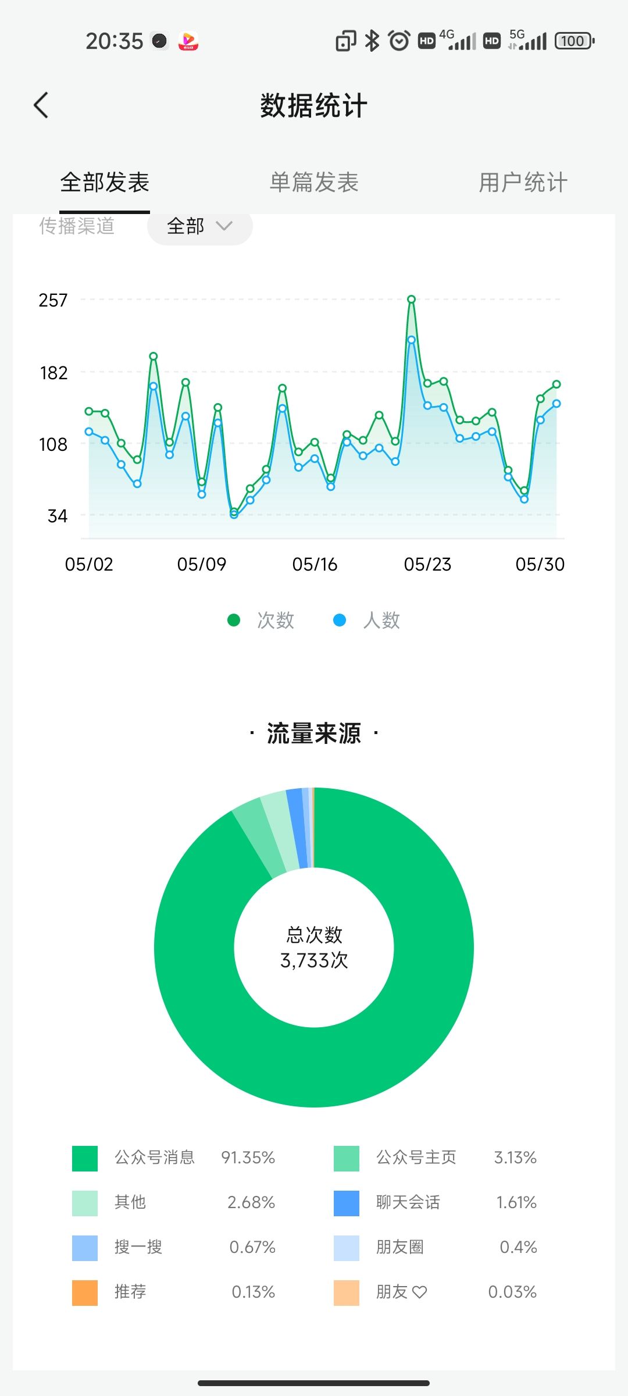Image resolution: width=628 pixels, height=1396 pixels.
Task: Select 公众号消息 green legend swatch
Action: point(85,1158)
